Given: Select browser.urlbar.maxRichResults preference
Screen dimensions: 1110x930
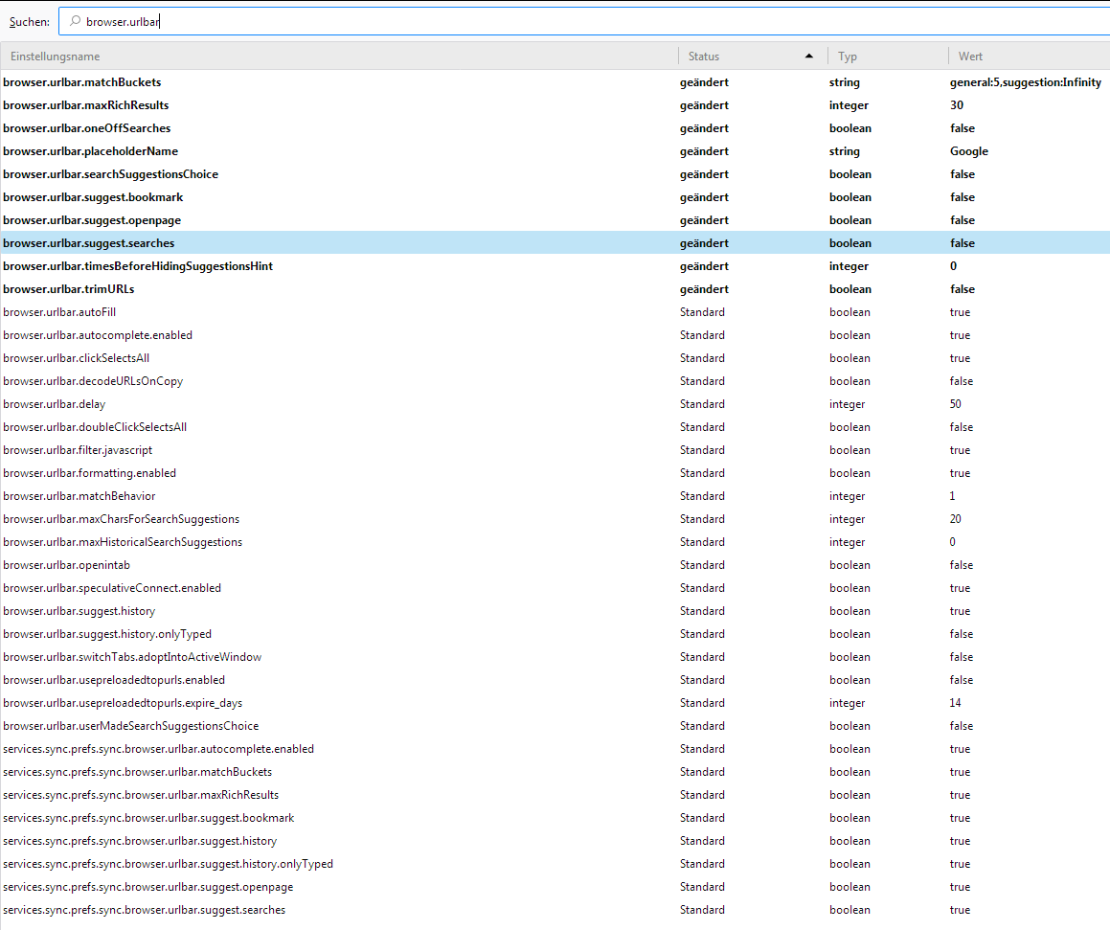Looking at the screenshot, I should (x=555, y=104).
